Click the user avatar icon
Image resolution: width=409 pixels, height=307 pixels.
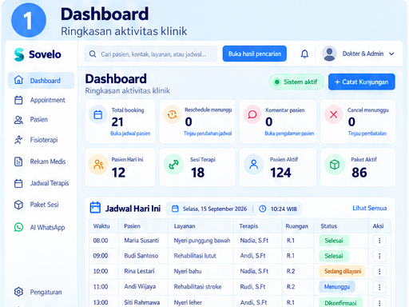pos(329,54)
